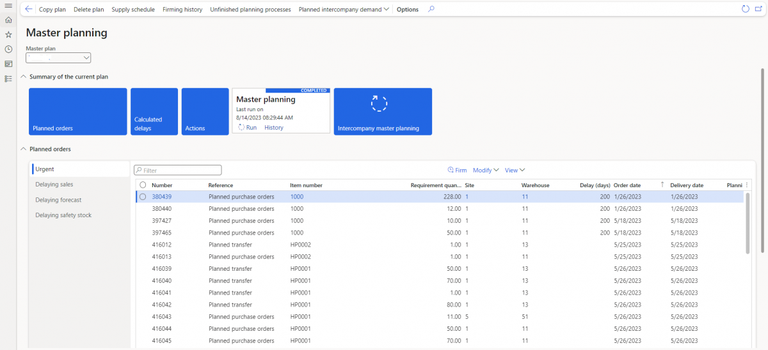
Task: Click the Delay (days) column header
Action: click(595, 185)
